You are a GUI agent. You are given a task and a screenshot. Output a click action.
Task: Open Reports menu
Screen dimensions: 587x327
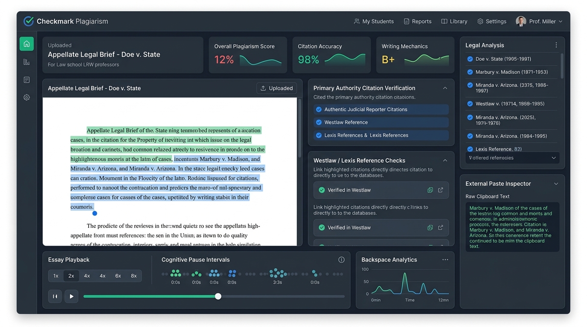(x=418, y=21)
